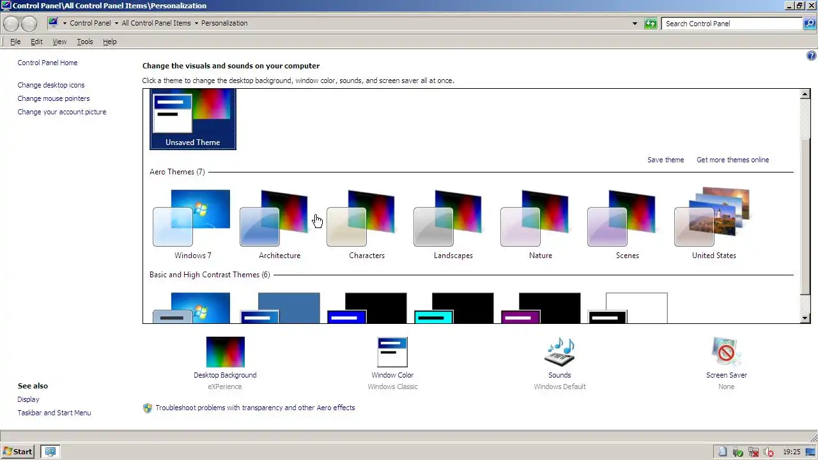
Task: Open the address bar history dropdown
Action: tap(635, 24)
